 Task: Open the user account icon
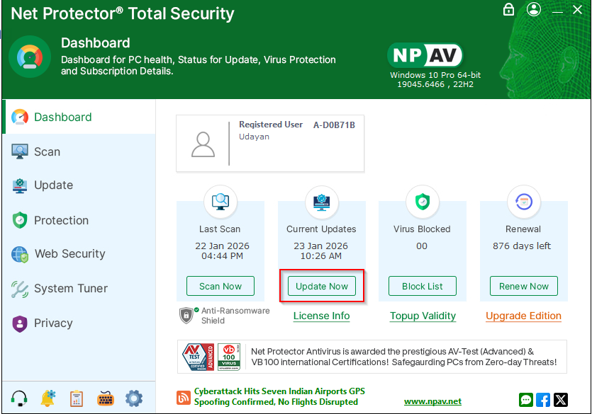point(534,9)
